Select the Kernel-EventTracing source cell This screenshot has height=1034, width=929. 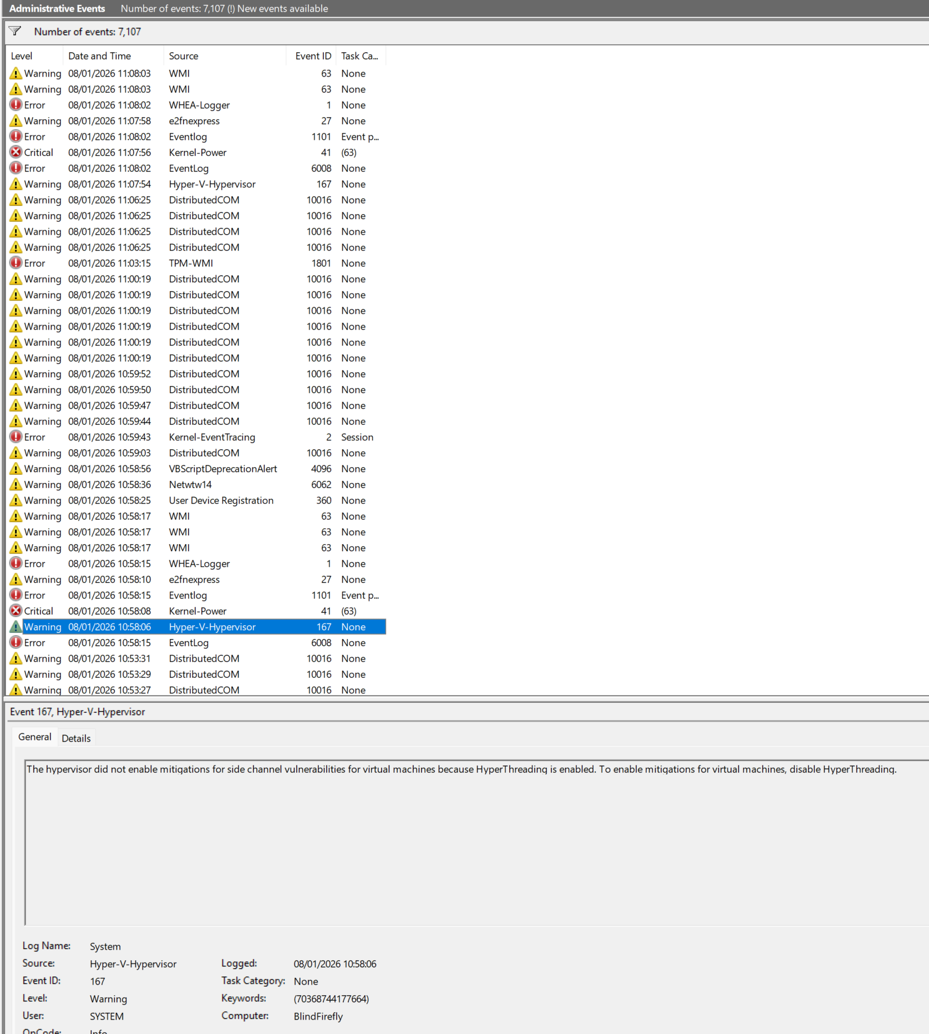[212, 437]
